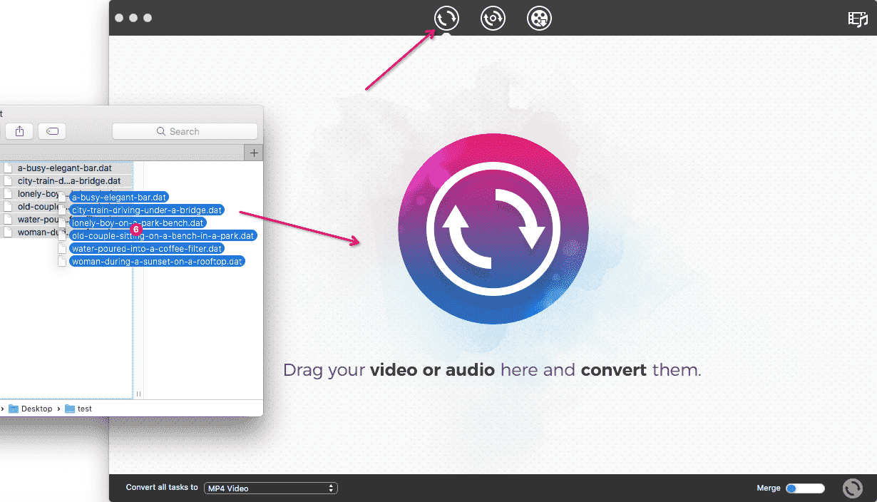Viewport: 877px width, 502px height.
Task: Select a-busy-elegant-bar.dat in the file list
Action: (64, 168)
